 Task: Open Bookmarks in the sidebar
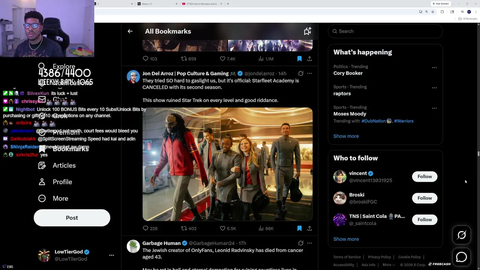tap(64, 149)
